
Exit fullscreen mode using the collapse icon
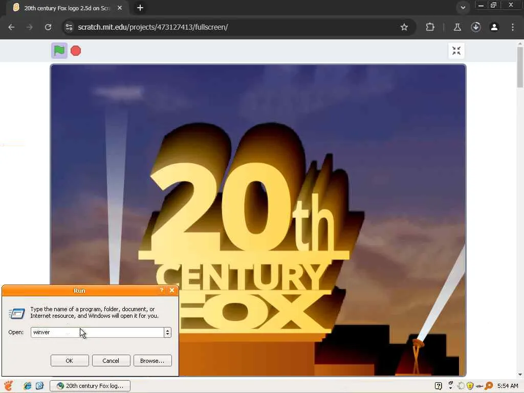[456, 51]
